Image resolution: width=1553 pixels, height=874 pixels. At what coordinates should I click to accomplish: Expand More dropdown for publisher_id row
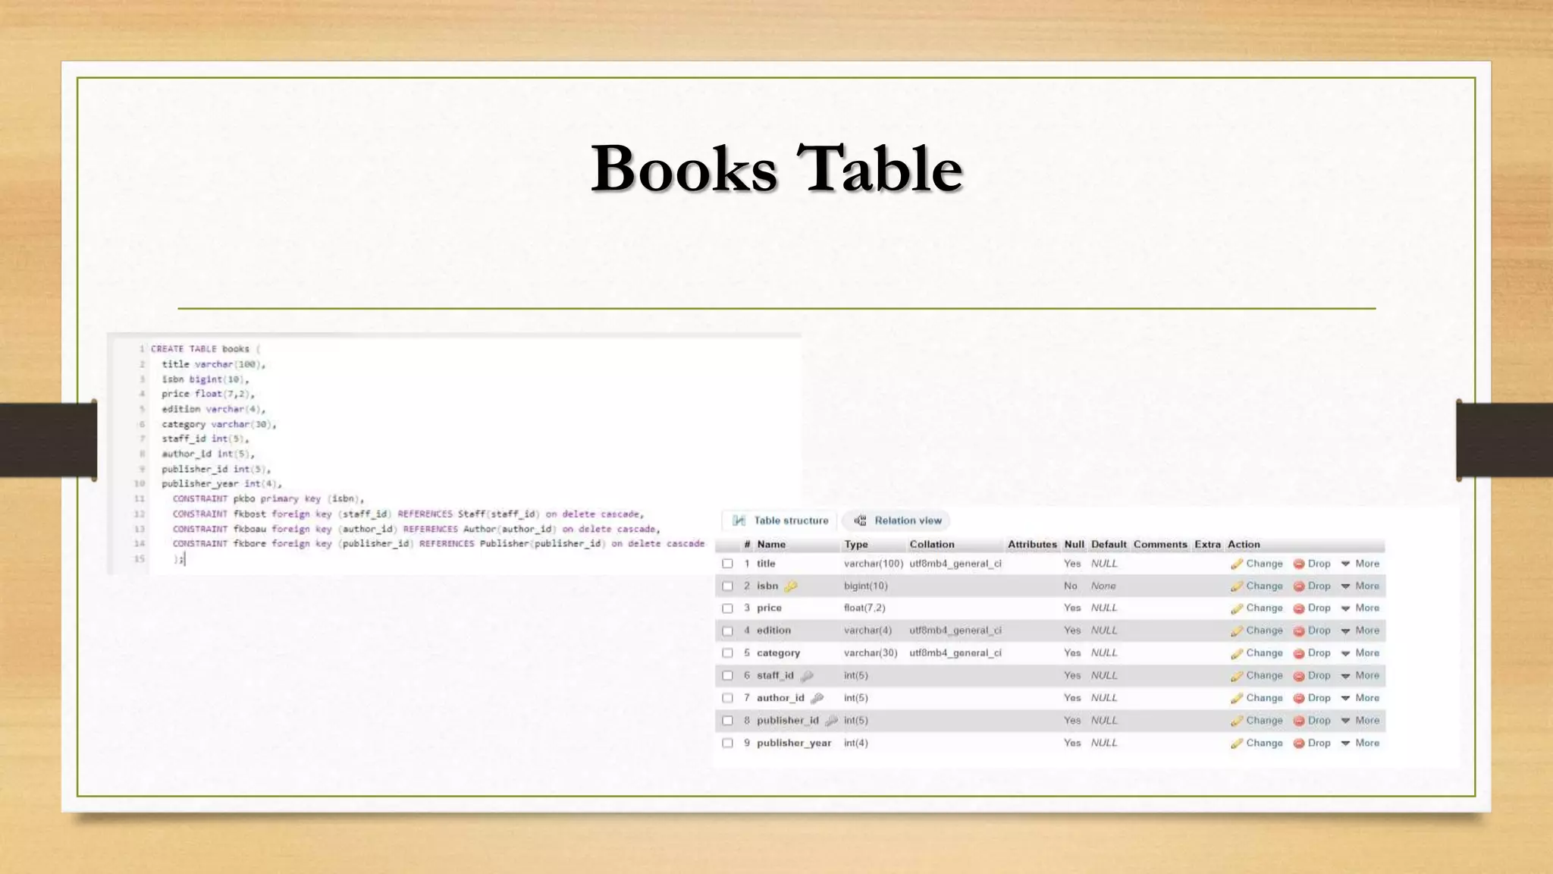(x=1360, y=720)
